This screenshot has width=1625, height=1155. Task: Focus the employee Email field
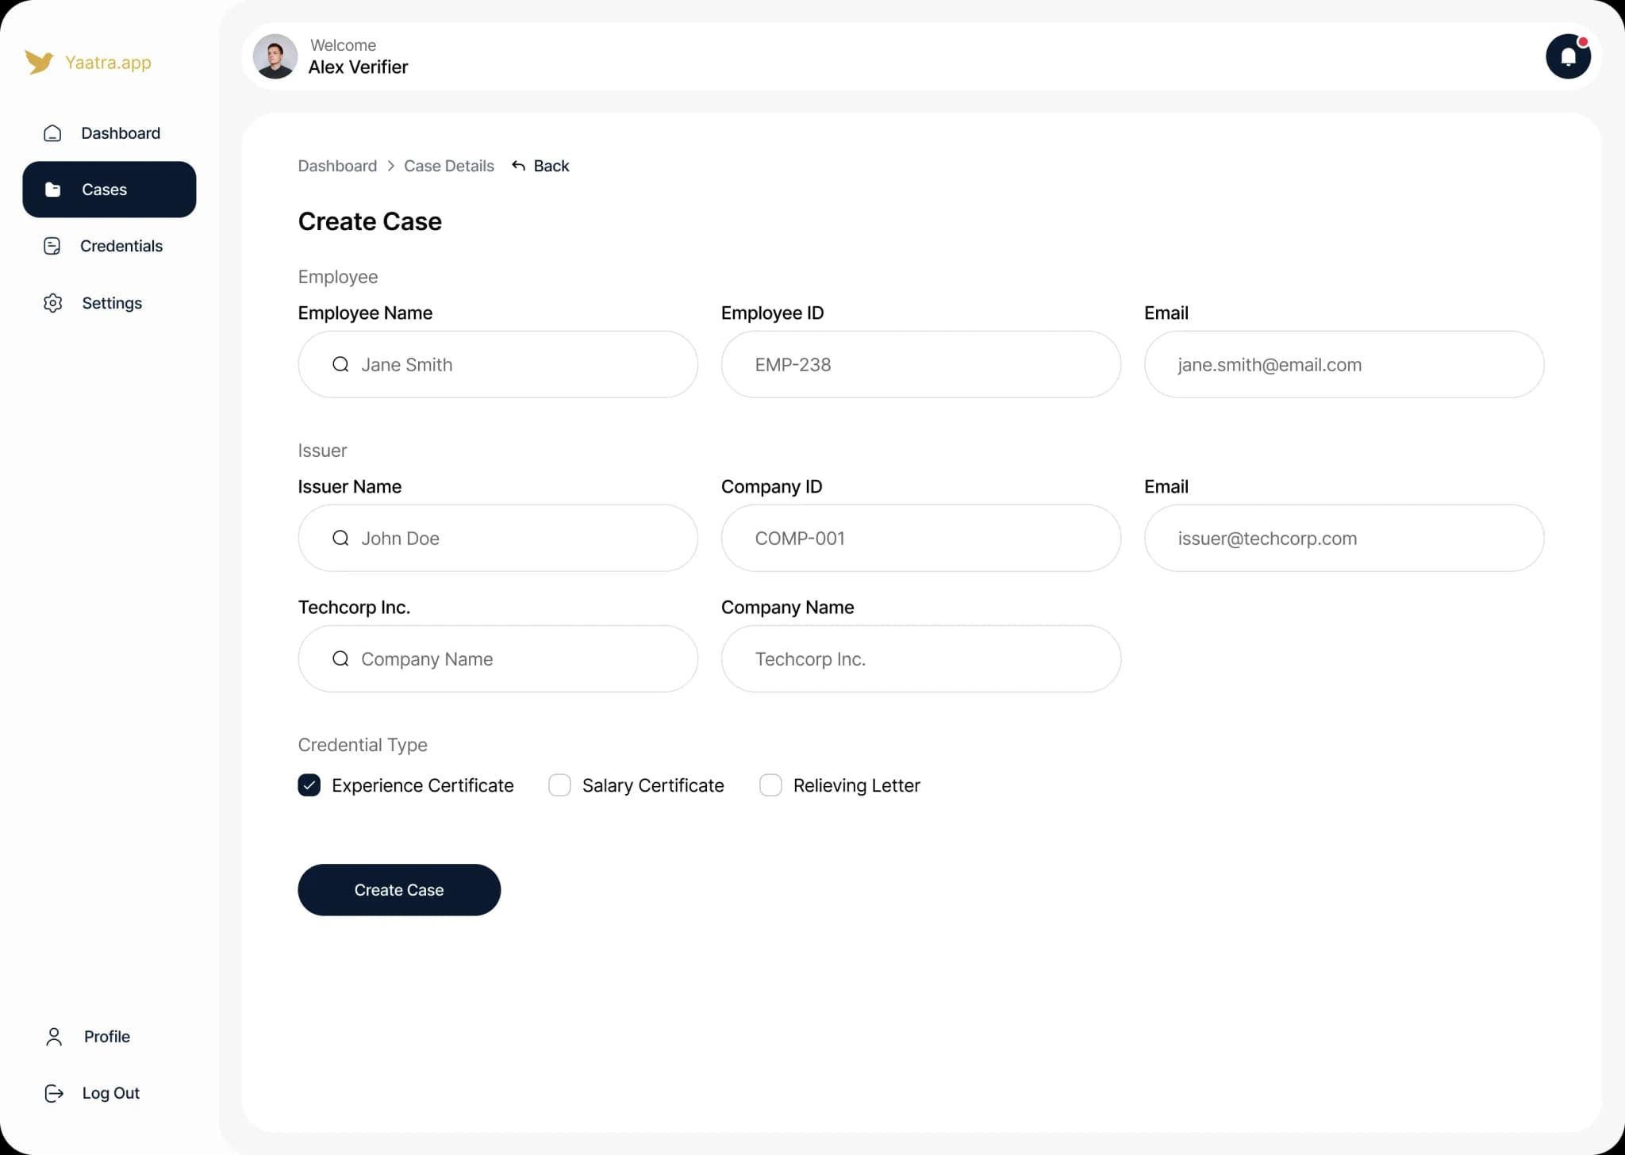click(x=1344, y=364)
